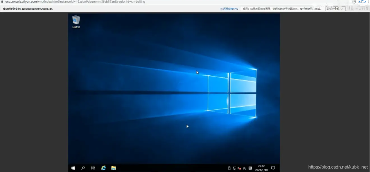Open the IME keyboard mode tray icon

pos(250,168)
